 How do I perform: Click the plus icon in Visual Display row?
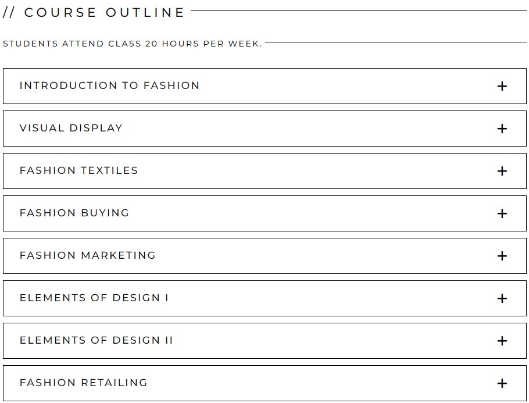point(502,129)
